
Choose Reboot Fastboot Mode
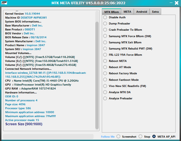121,80
